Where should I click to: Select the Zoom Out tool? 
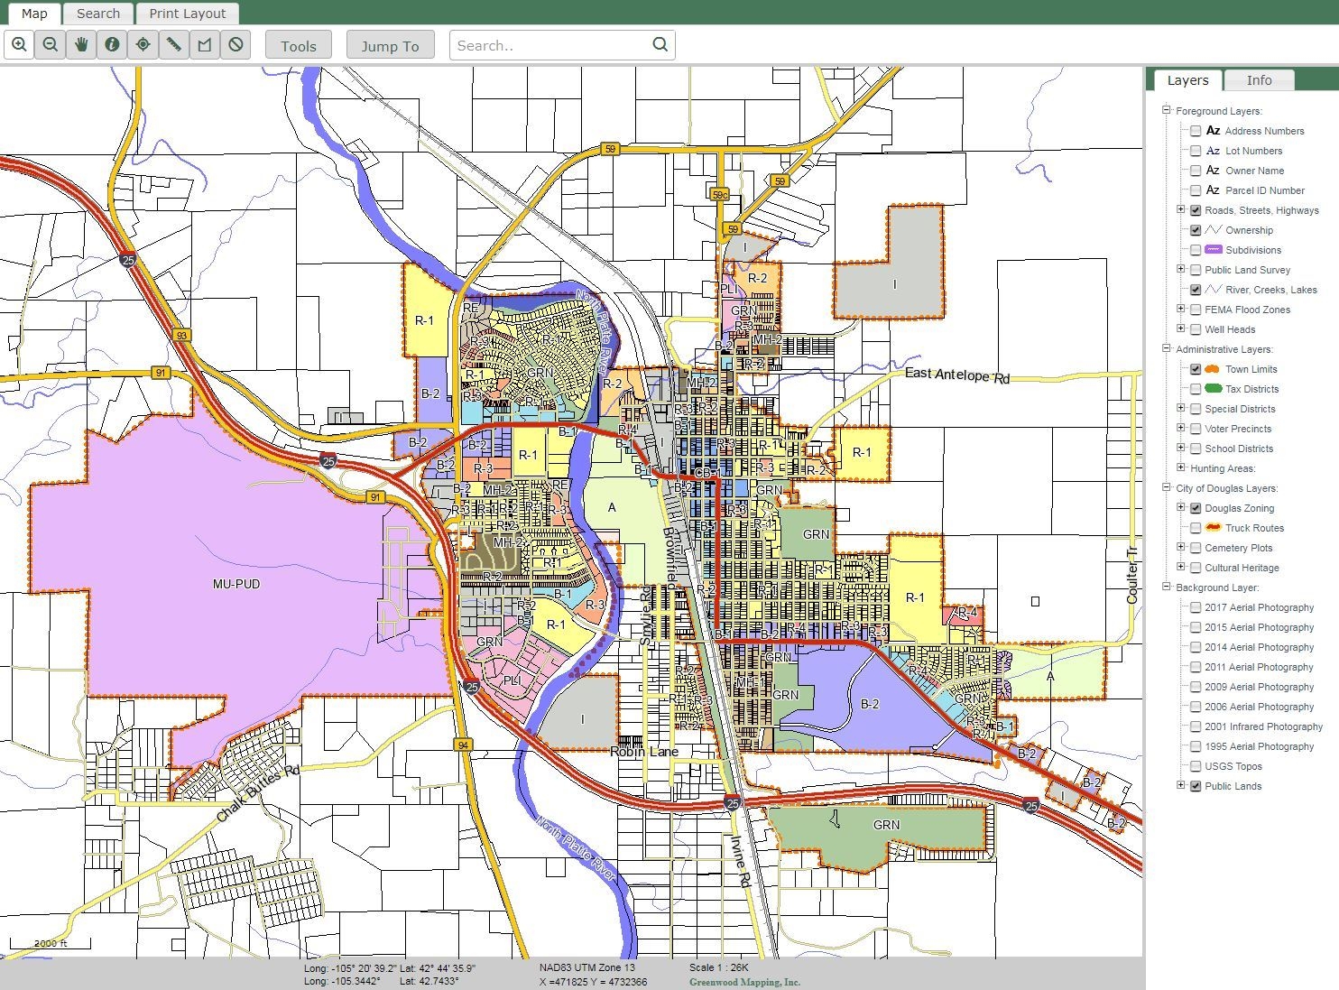(51, 44)
